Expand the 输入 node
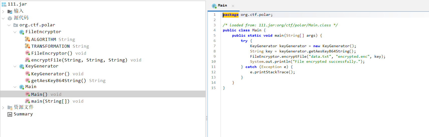This screenshot has width=429, height=137. click(x=3, y=12)
